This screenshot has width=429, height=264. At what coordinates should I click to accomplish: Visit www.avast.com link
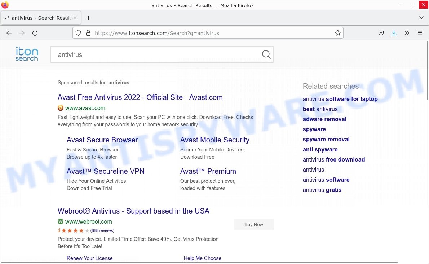pos(85,108)
